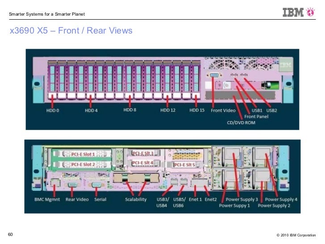Click the front VGA video port
Viewport: 325px width, 244px height.
pyautogui.click(x=214, y=75)
